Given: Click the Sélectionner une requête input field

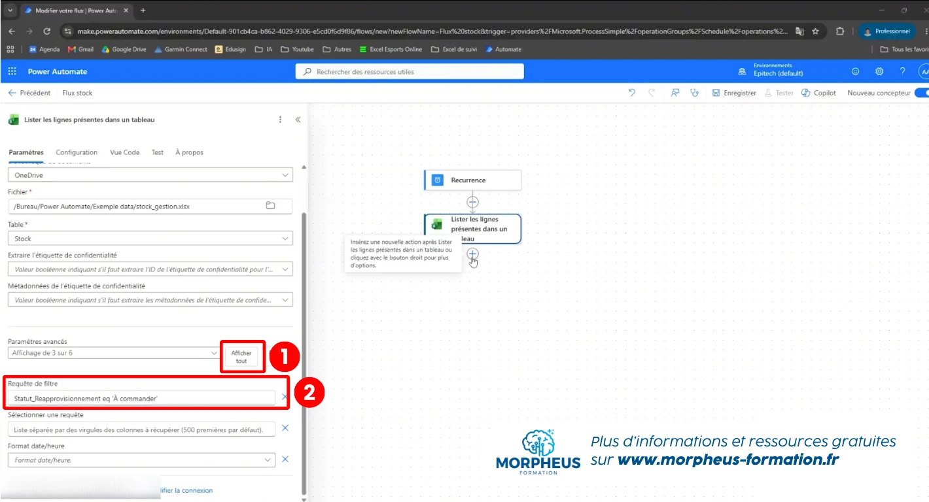Looking at the screenshot, I should coord(141,429).
